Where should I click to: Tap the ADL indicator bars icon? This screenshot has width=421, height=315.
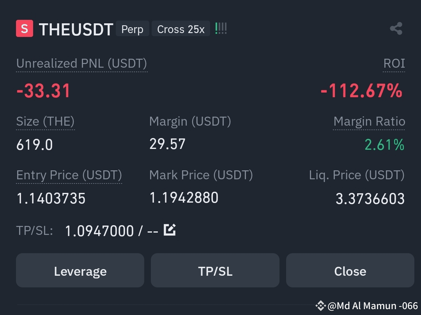(221, 28)
